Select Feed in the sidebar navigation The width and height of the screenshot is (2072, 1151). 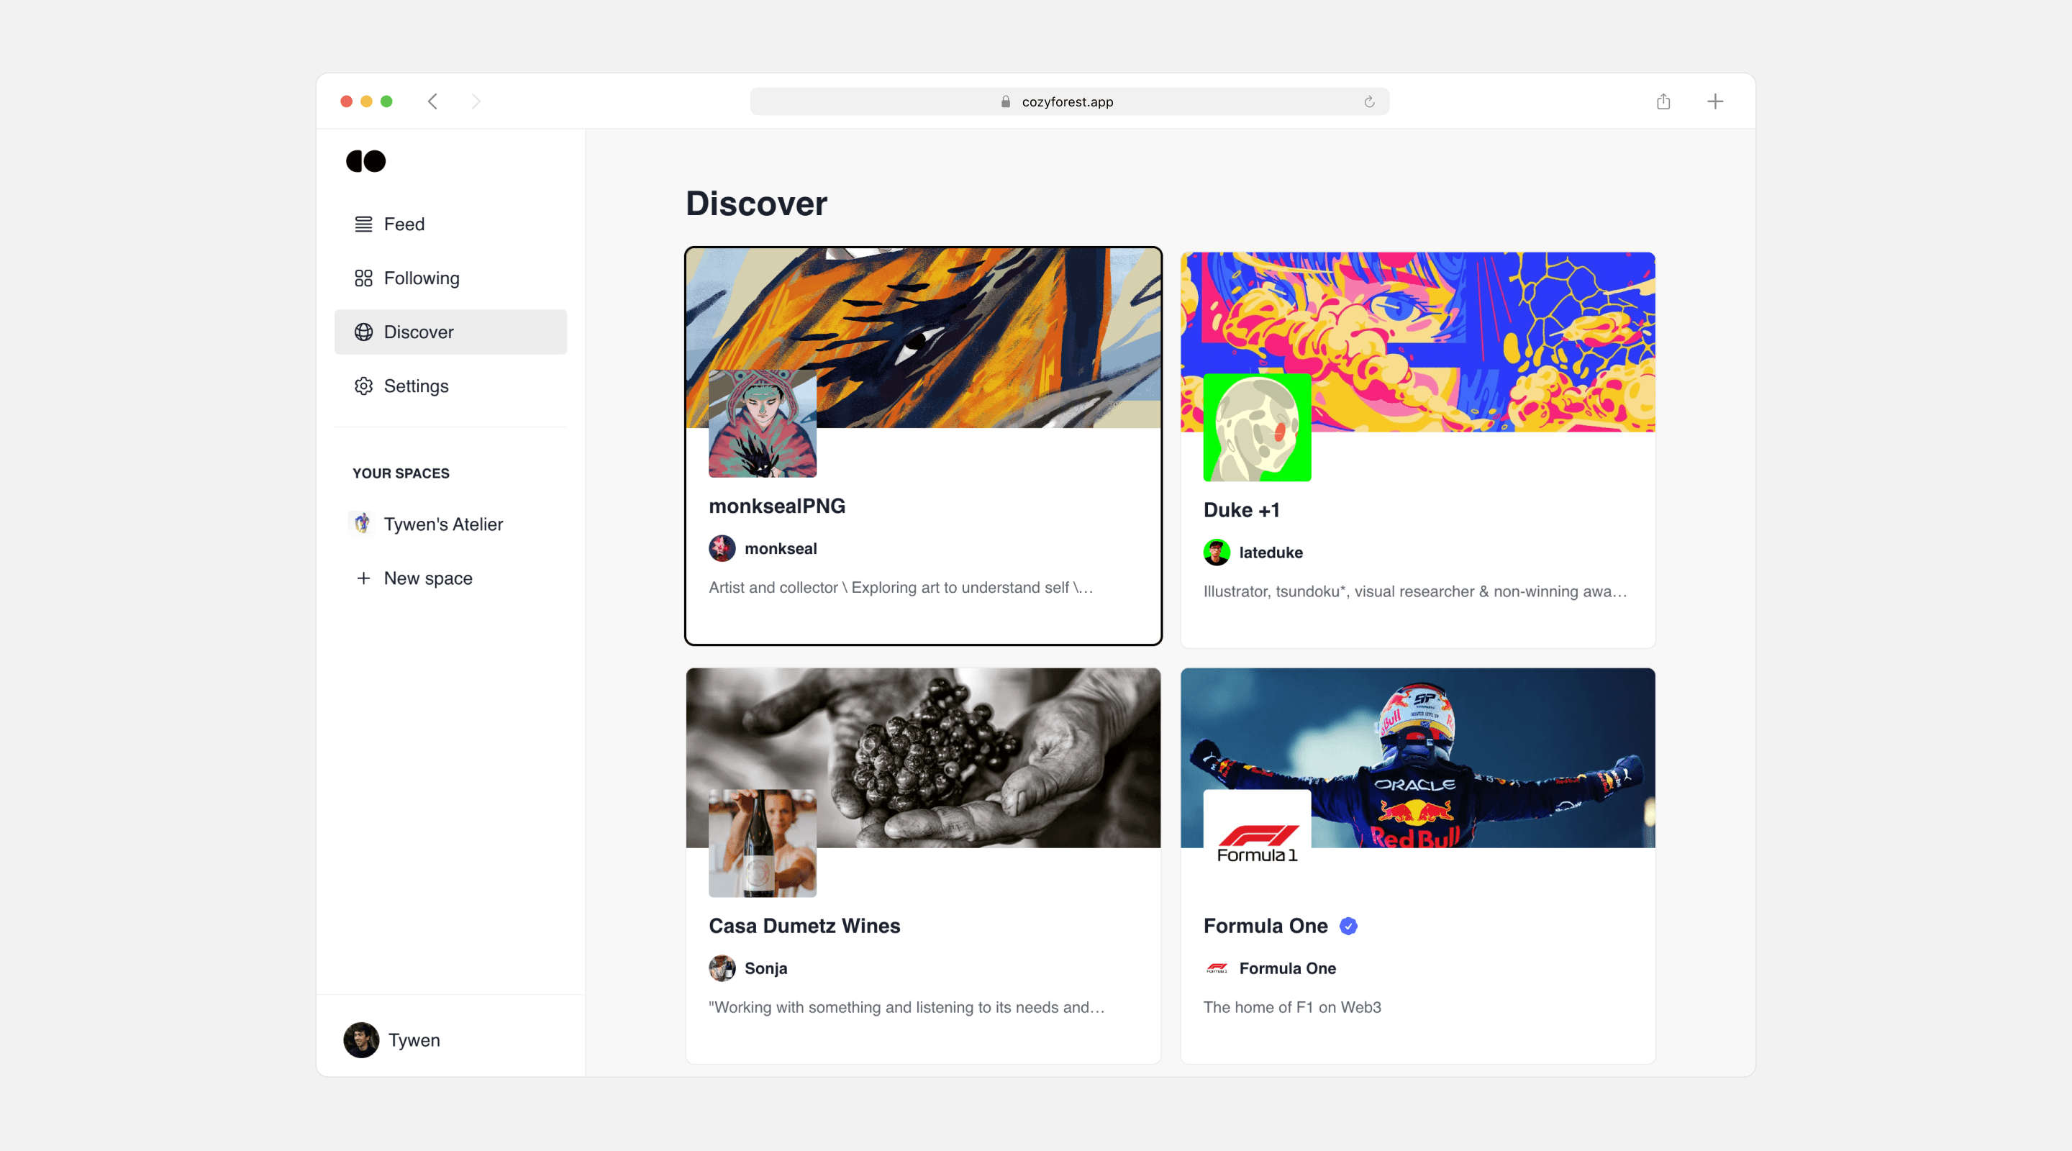[404, 224]
